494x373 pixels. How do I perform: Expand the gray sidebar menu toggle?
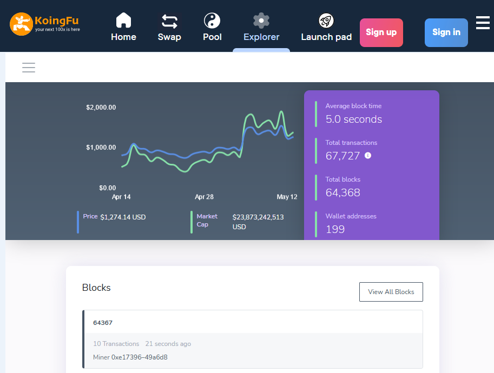pos(29,68)
